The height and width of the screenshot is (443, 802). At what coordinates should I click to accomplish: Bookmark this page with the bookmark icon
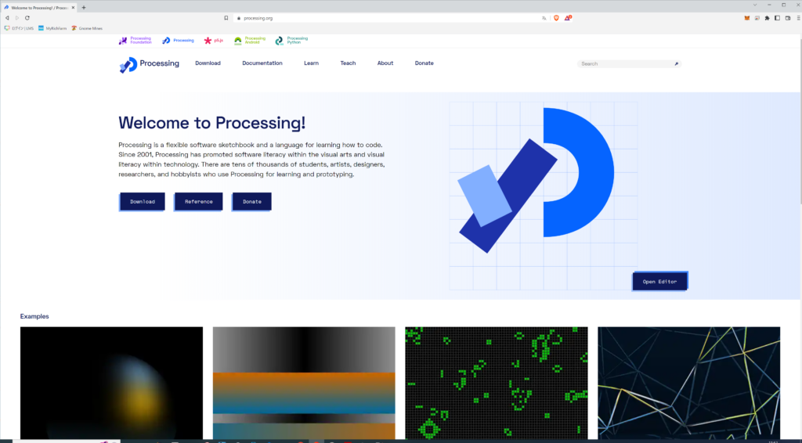click(226, 18)
